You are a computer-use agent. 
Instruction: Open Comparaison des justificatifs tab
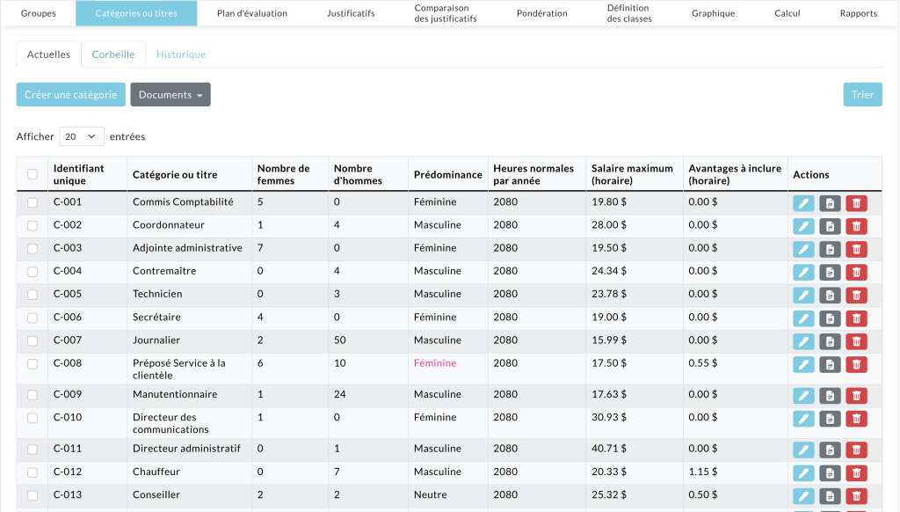pyautogui.click(x=446, y=13)
